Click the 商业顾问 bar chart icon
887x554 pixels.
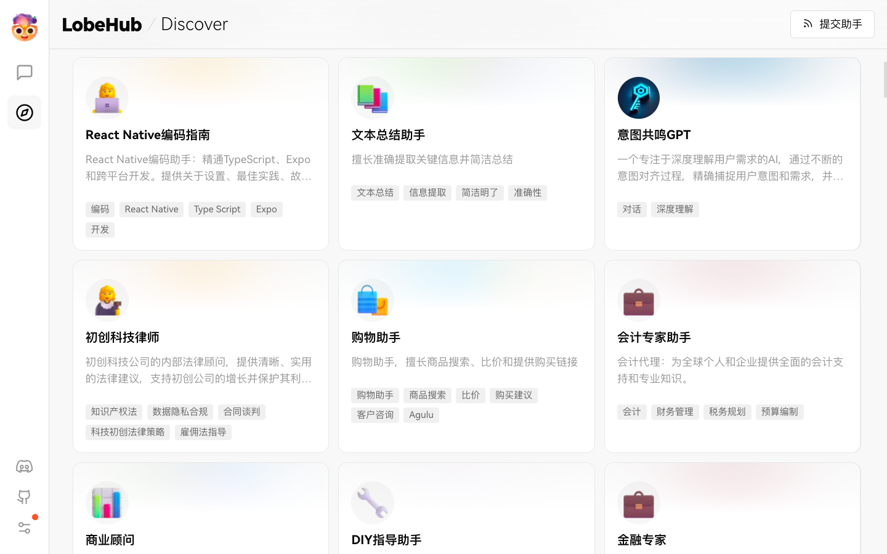[x=107, y=503]
